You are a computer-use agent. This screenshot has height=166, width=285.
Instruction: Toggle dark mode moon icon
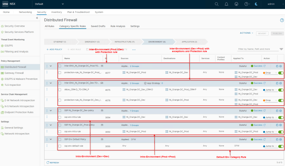pyautogui.click(x=256, y=4)
